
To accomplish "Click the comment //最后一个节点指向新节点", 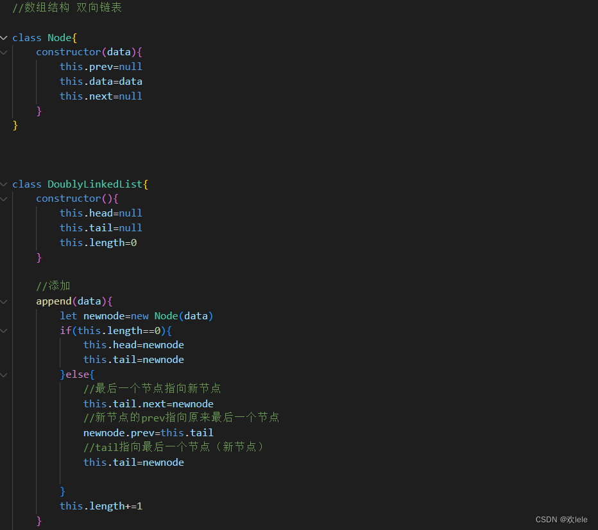I will tap(152, 389).
